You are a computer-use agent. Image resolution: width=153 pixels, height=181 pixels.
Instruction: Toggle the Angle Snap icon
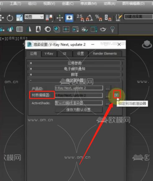[x=89, y=18]
